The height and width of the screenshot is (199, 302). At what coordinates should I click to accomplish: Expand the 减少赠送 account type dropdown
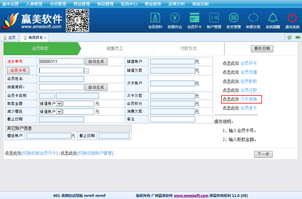(59, 112)
